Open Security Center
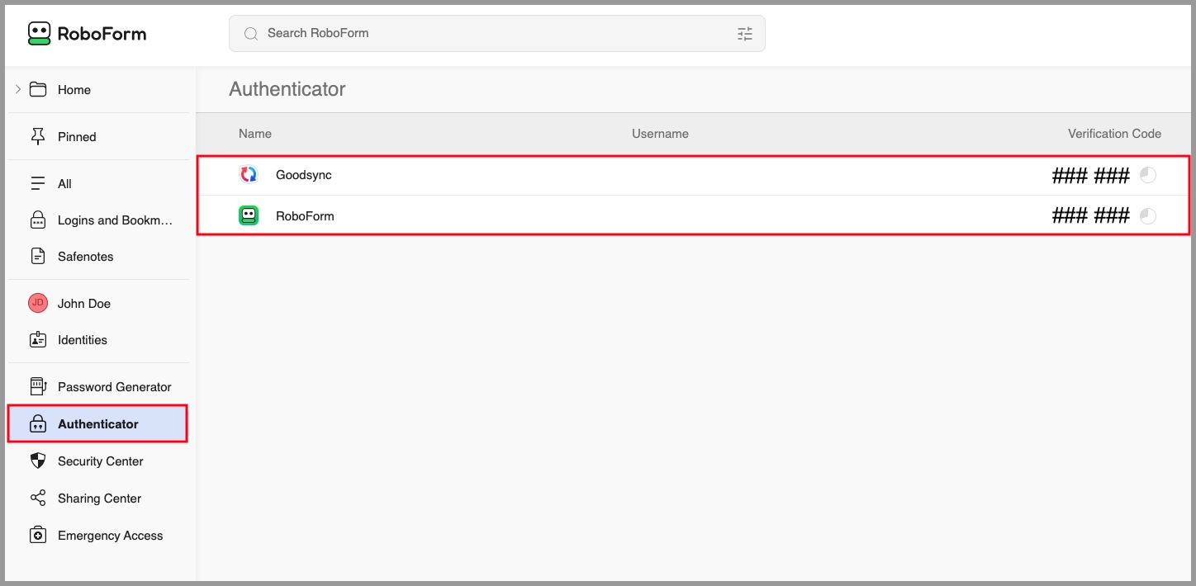Viewport: 1196px width, 586px height. [x=101, y=461]
